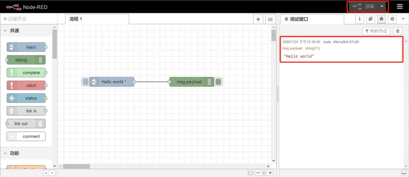
Task: Select the catch node in palette
Action: 26,85
